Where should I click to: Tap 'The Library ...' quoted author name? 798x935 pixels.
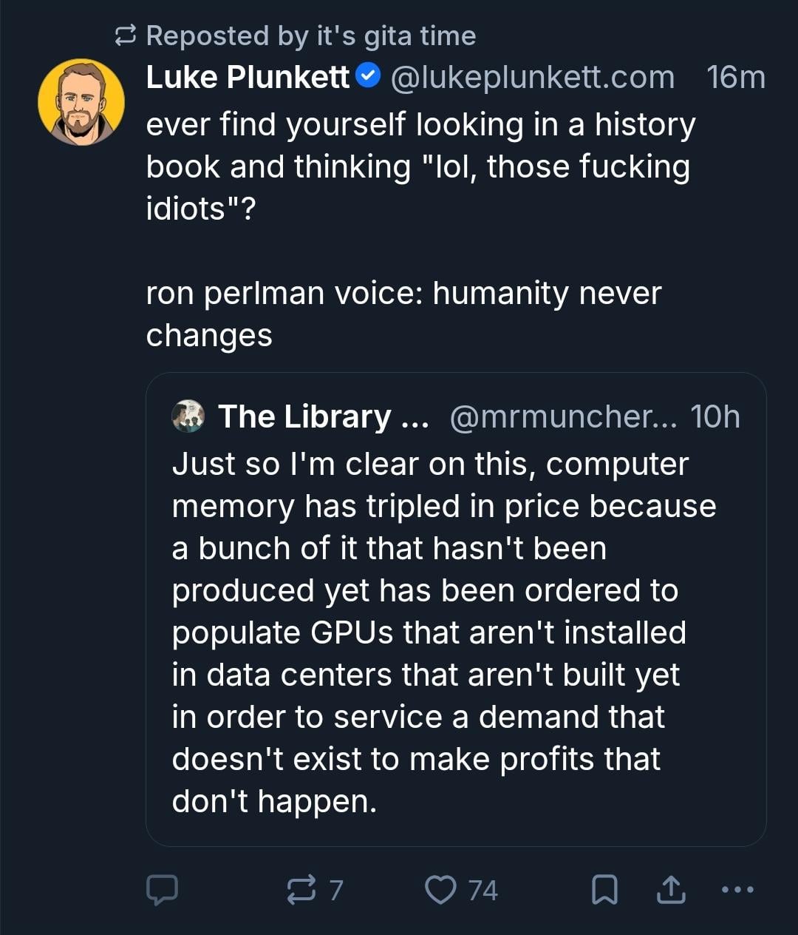tap(322, 416)
